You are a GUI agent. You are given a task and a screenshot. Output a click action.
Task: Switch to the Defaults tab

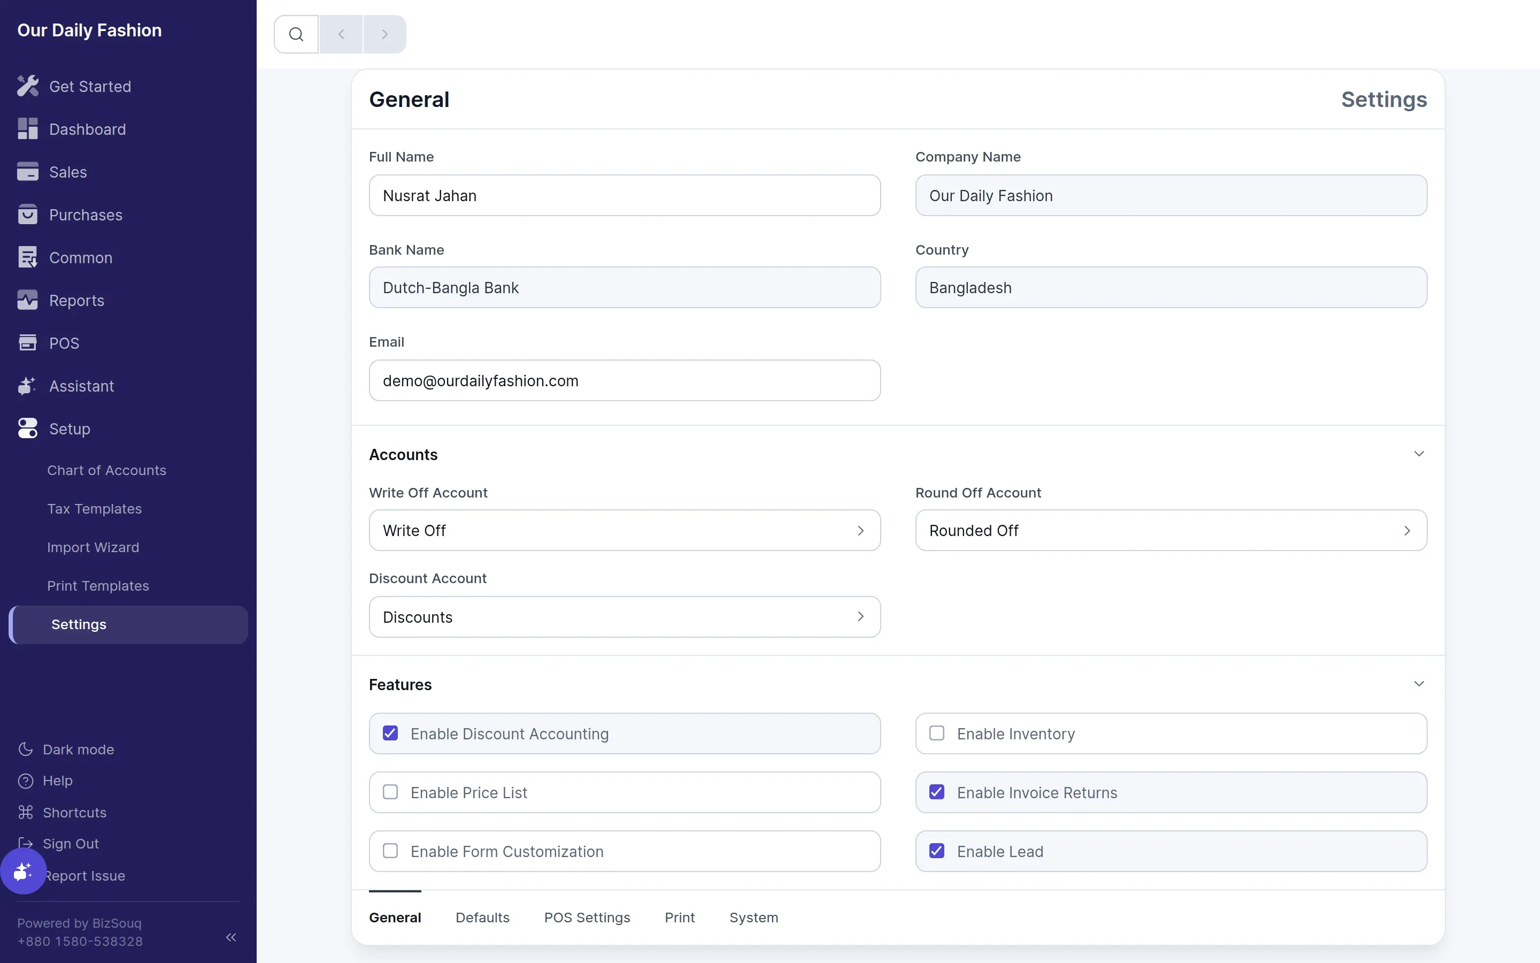coord(482,917)
